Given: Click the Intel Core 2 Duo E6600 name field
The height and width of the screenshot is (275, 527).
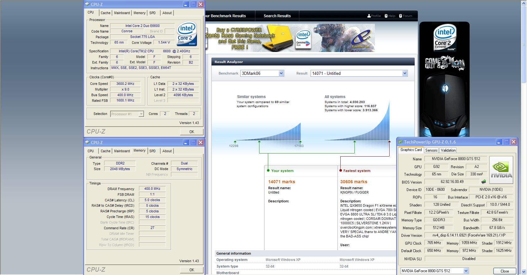Looking at the screenshot, I should (x=142, y=26).
